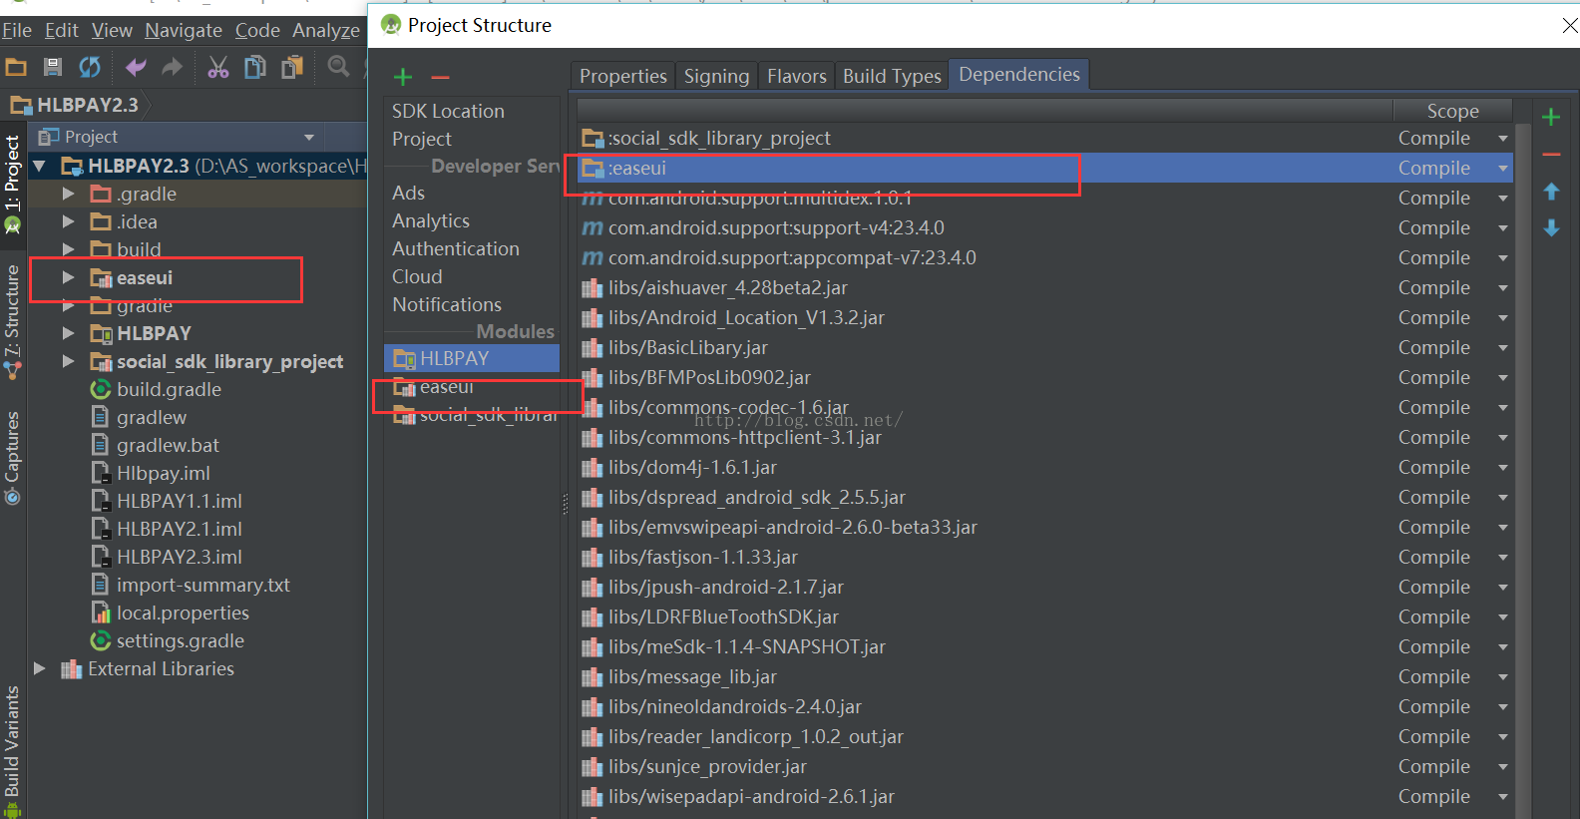This screenshot has width=1580, height=819.
Task: Expand the .gradle folder
Action: click(x=69, y=194)
